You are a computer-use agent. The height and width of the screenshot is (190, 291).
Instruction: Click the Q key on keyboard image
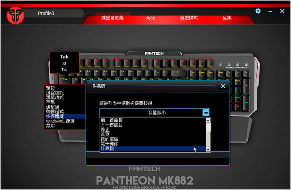click(x=75, y=80)
